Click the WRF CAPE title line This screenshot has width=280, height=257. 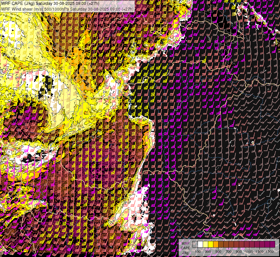(50, 3)
